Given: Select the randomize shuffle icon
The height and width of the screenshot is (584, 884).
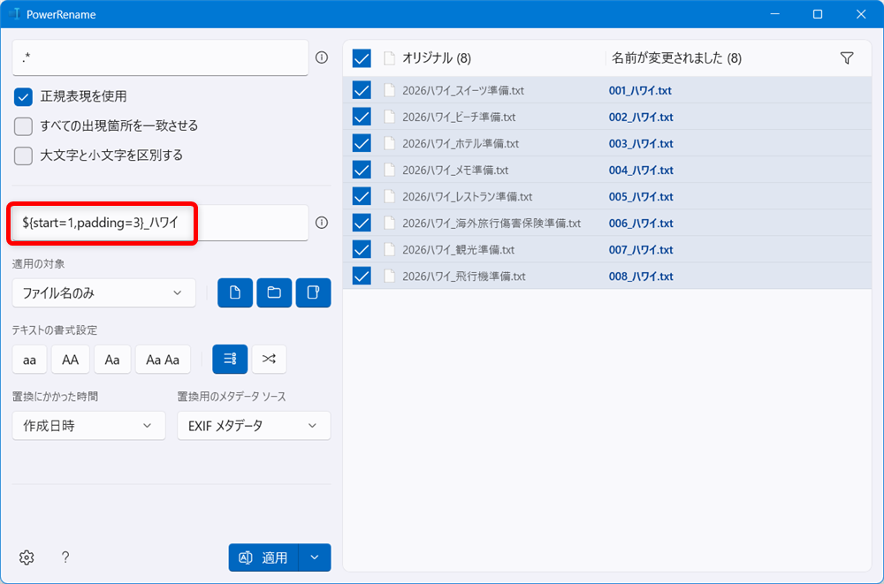Looking at the screenshot, I should (x=269, y=359).
